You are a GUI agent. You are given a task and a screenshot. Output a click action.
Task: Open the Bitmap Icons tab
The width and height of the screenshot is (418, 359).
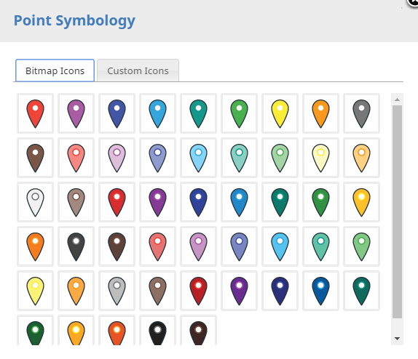[55, 70]
